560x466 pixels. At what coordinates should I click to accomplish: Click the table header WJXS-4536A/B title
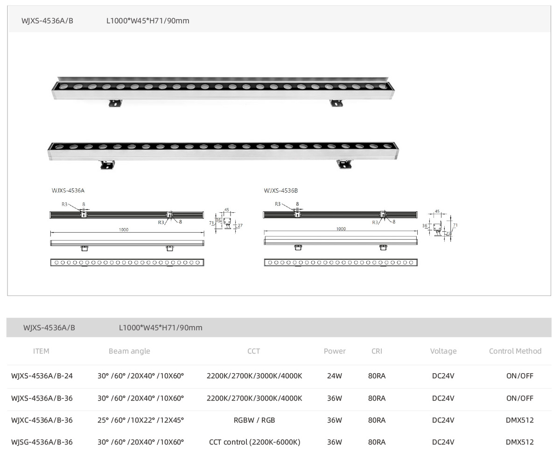(49, 327)
